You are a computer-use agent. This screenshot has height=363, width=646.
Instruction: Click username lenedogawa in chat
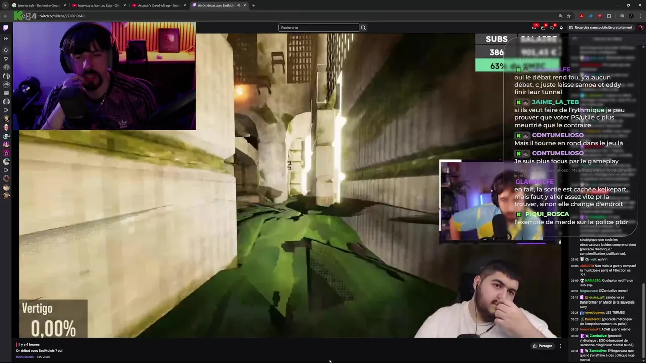[x=594, y=313]
